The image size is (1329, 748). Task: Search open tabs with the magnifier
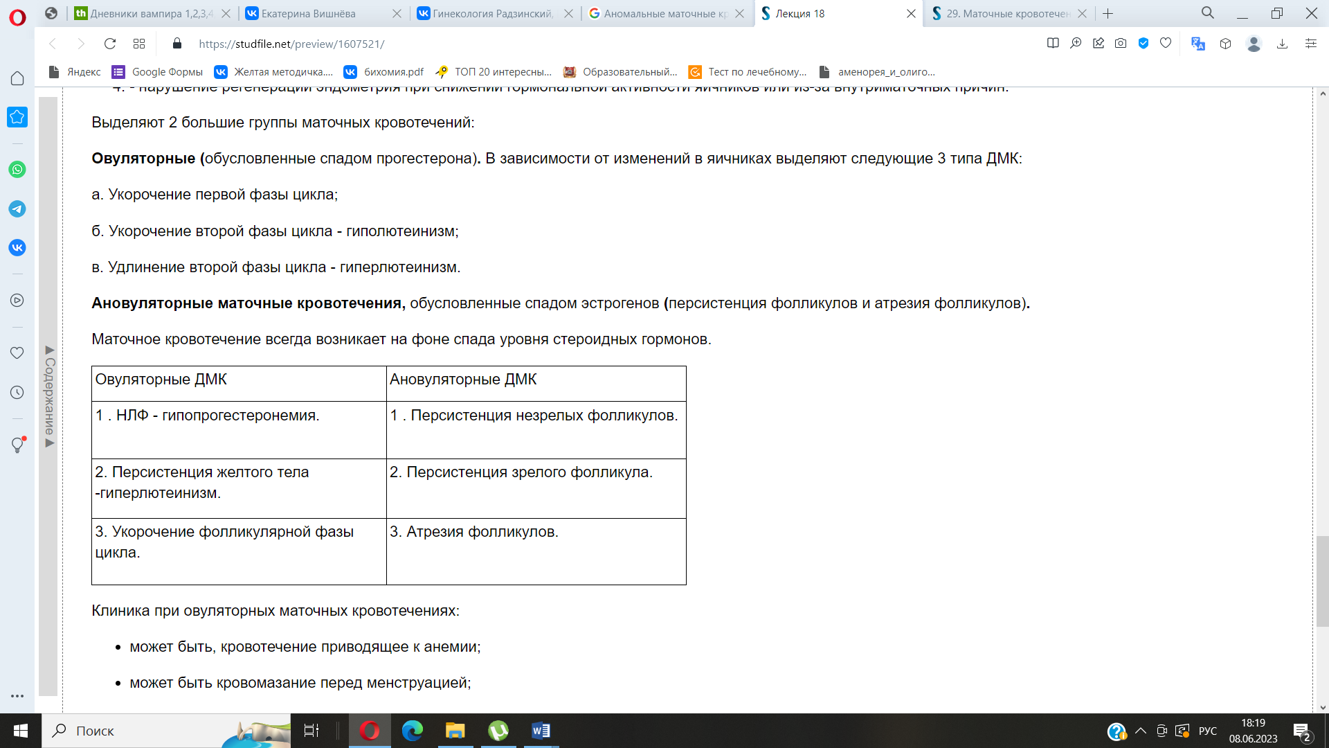1208,13
